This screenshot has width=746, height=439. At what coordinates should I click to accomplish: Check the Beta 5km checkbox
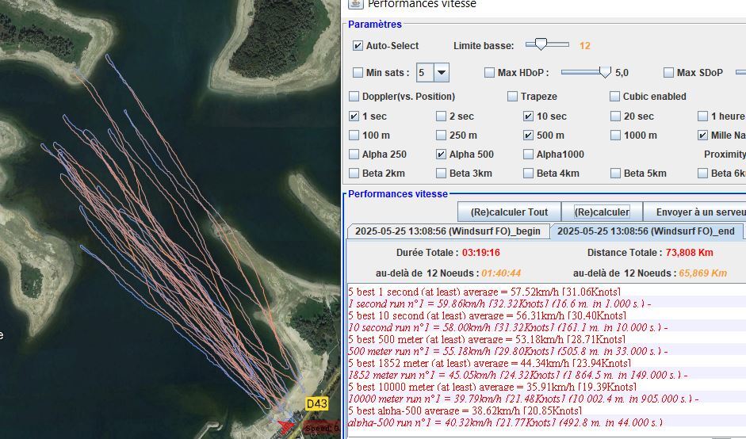[616, 173]
